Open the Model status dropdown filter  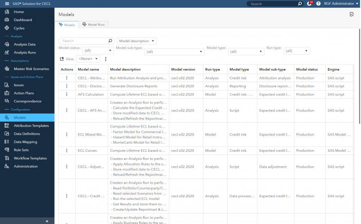(x=98, y=50)
